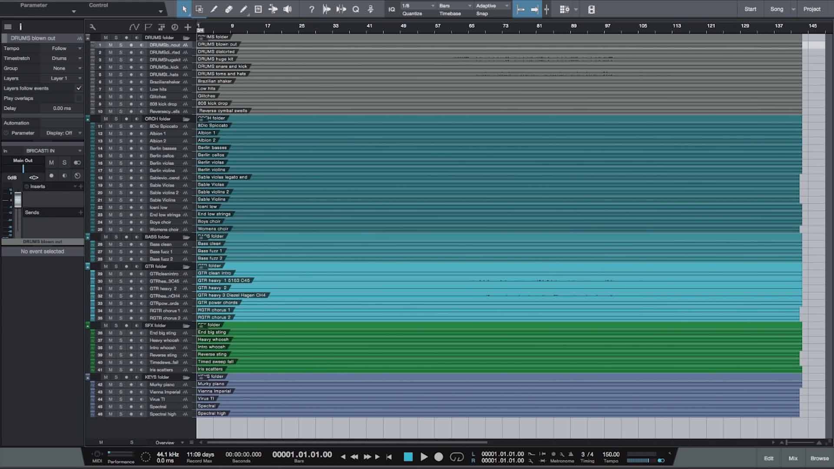This screenshot has height=469, width=834.
Task: Select the Split tool
Action: coord(214,9)
